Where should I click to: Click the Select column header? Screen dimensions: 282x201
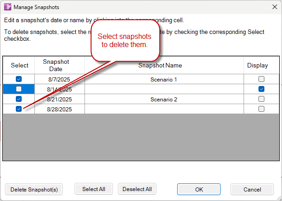tap(19, 65)
